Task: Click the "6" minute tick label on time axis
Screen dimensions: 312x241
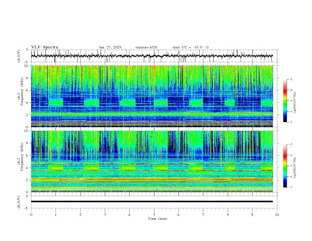Action: coord(178,215)
